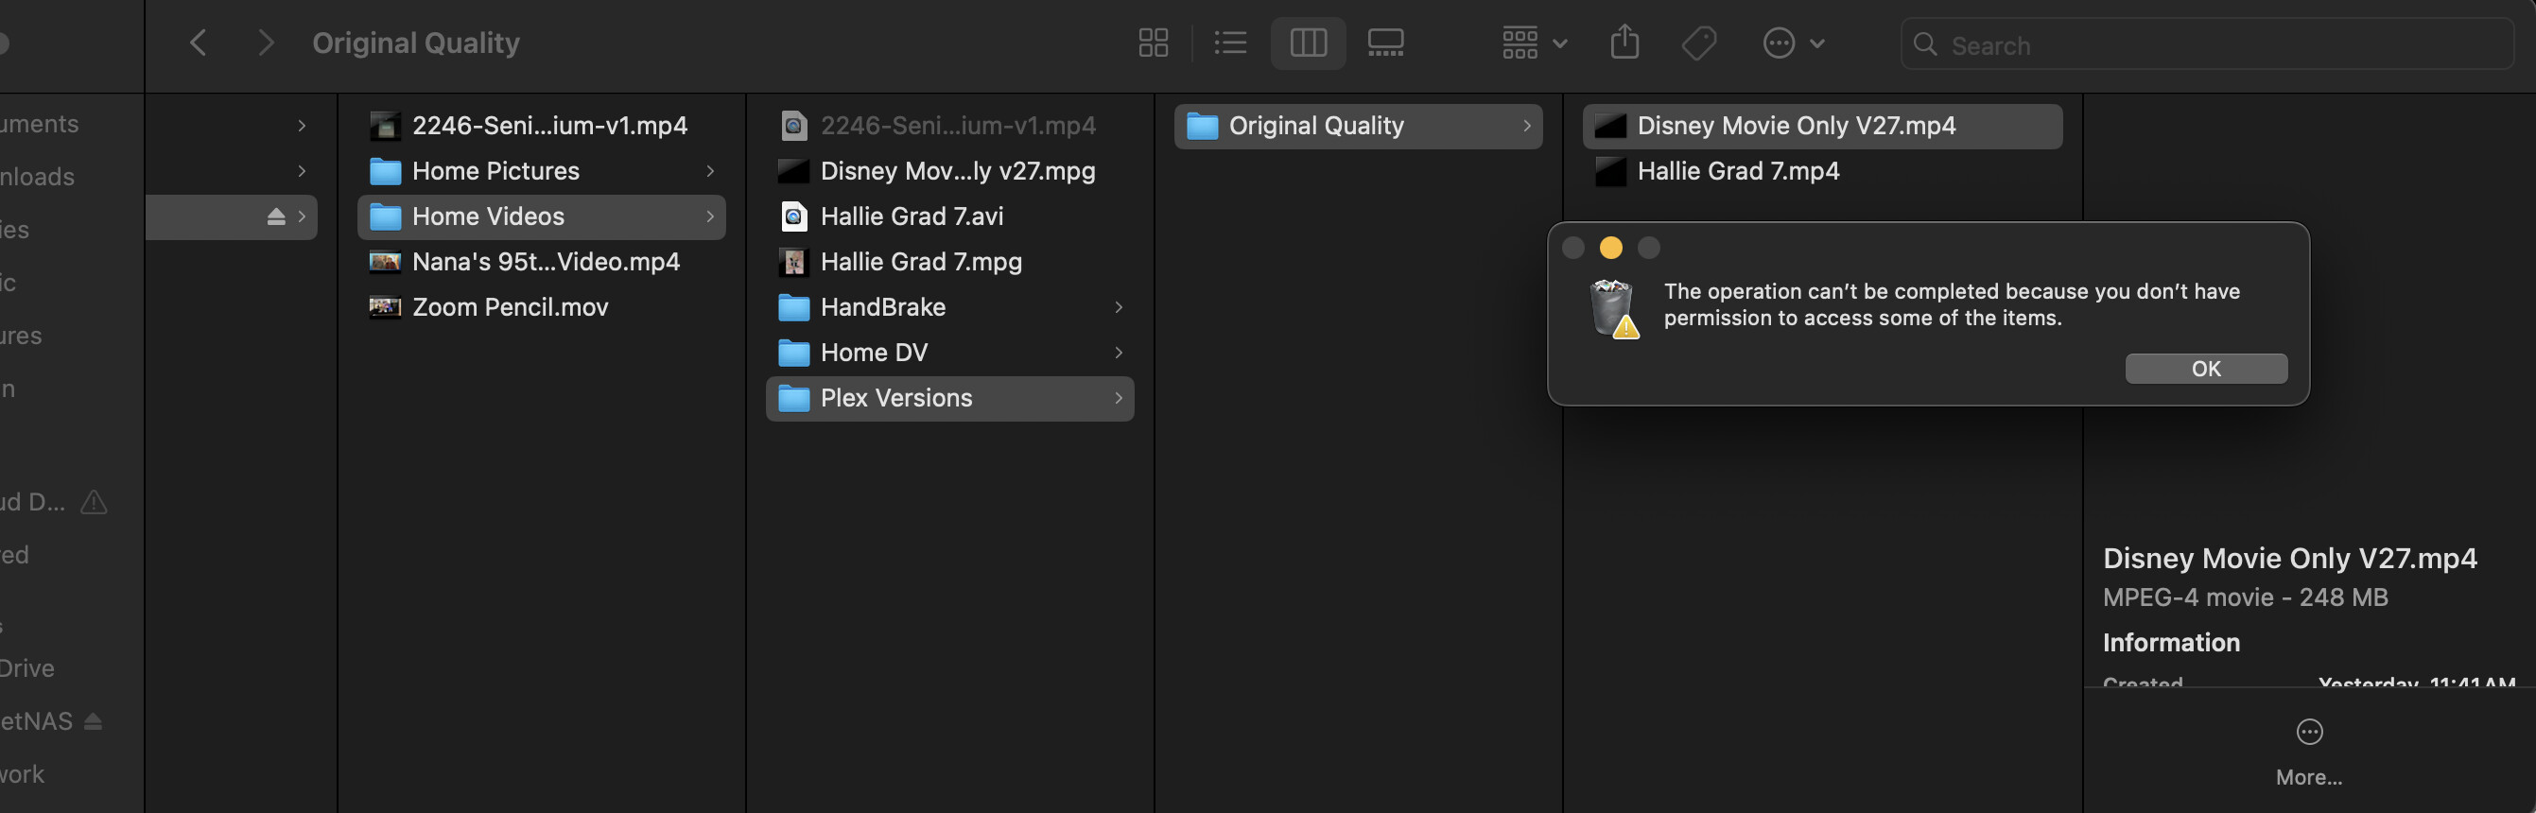Screen dimensions: 2536x813
Task: Select Hallie Grad 7.mp4 file
Action: [1738, 171]
